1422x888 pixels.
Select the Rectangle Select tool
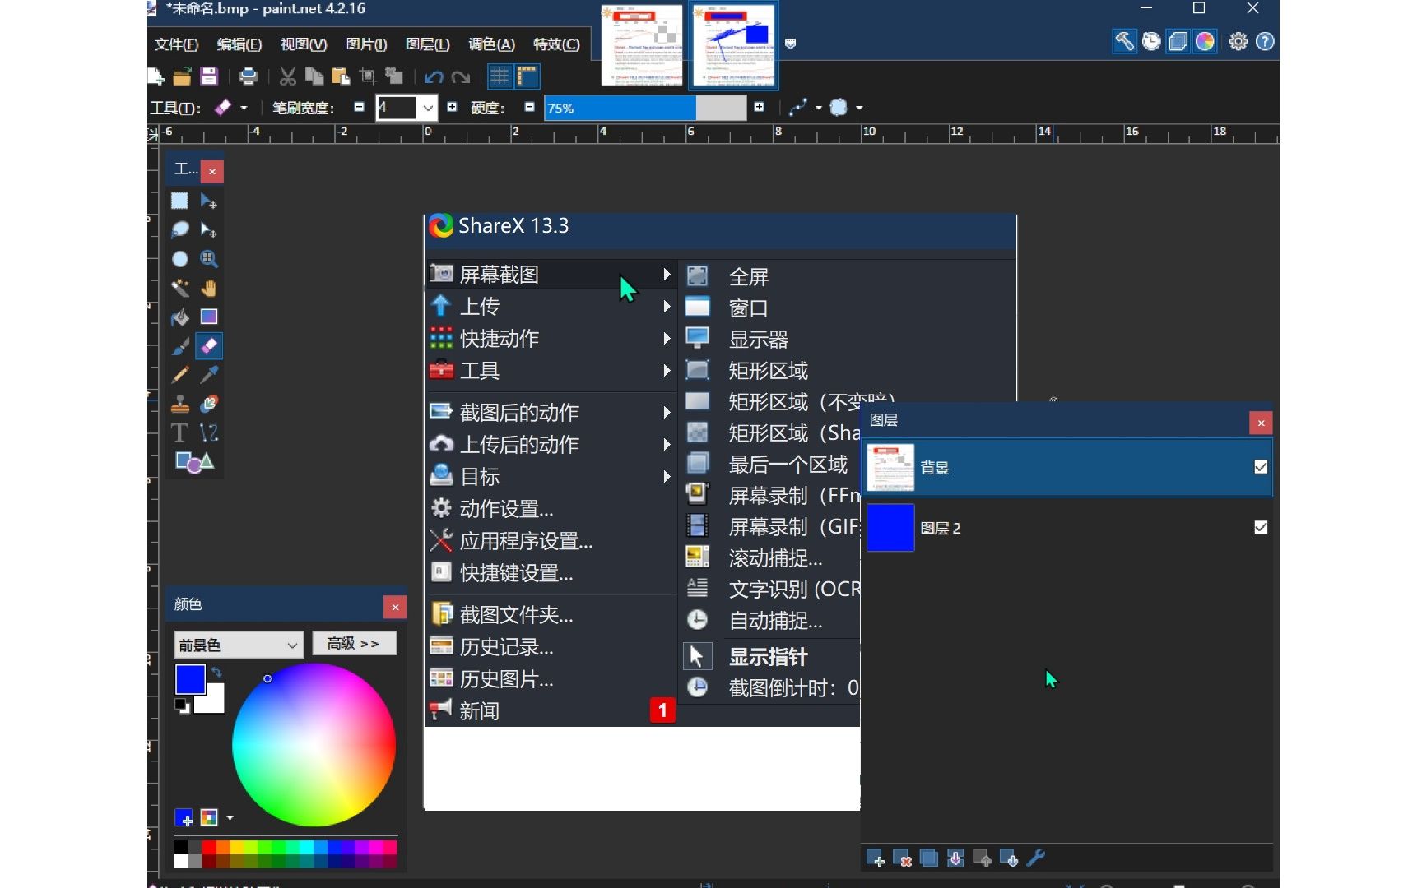[x=179, y=201]
